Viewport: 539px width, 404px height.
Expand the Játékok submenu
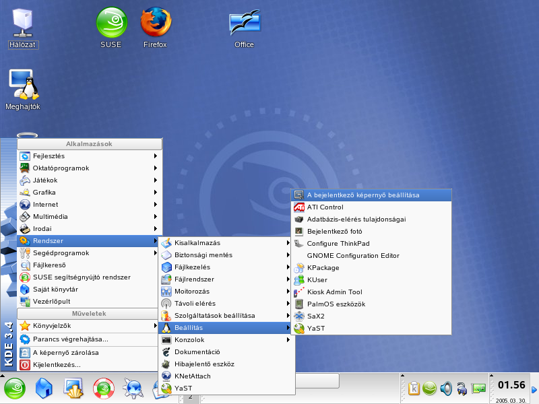pyautogui.click(x=89, y=180)
